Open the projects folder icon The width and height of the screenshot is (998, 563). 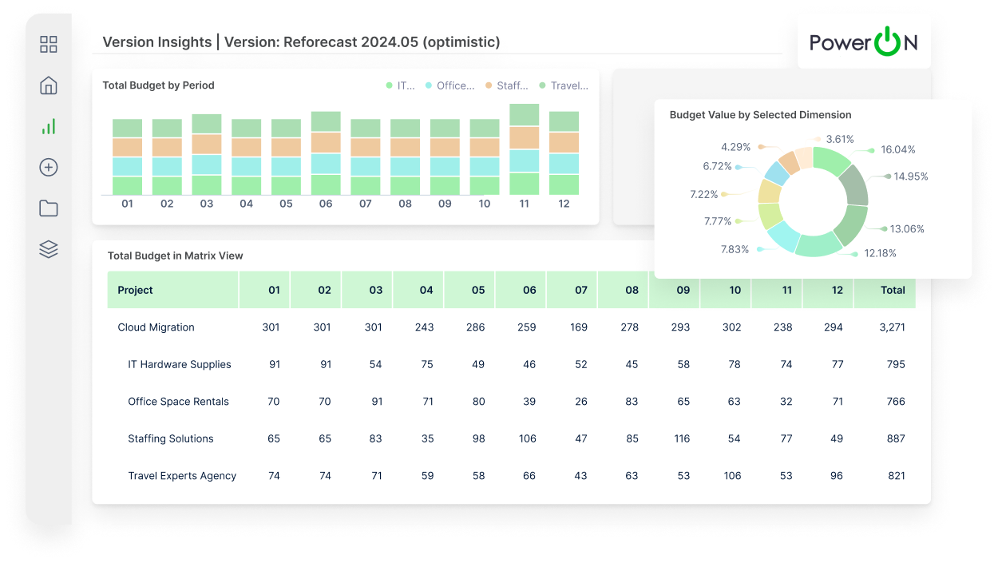point(48,208)
